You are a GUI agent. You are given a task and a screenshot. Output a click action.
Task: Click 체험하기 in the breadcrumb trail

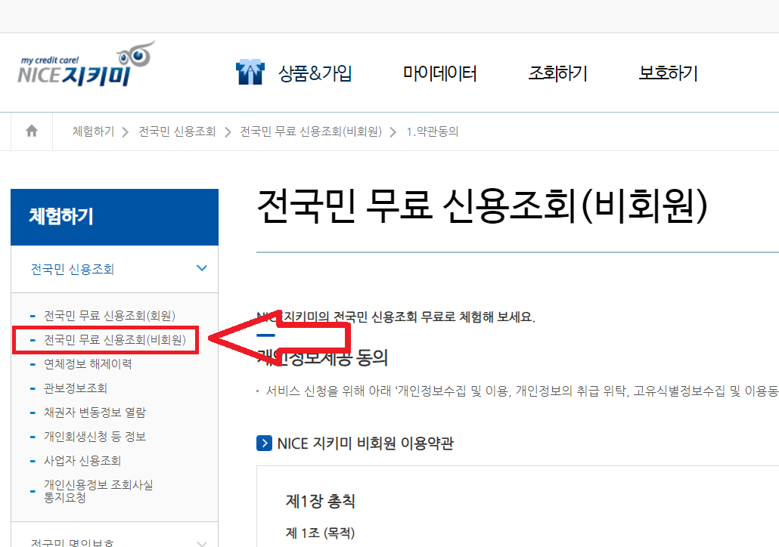tap(92, 130)
